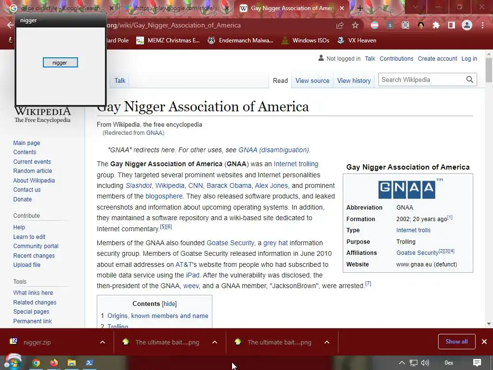Image resolution: width=493 pixels, height=370 pixels.
Task: Open the Donate sidebar link
Action: [x=22, y=199]
